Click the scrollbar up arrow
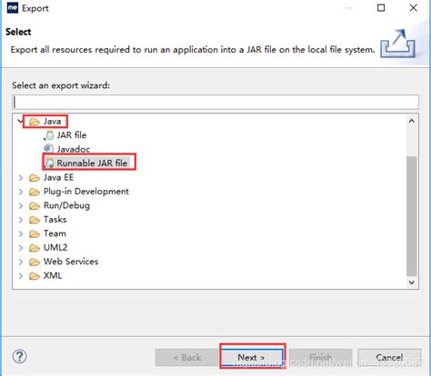The image size is (431, 376). pyautogui.click(x=412, y=121)
